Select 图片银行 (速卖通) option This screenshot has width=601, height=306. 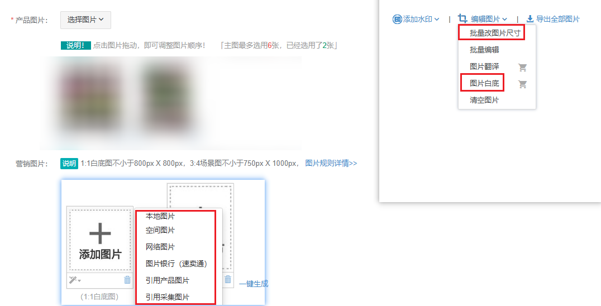tap(177, 264)
